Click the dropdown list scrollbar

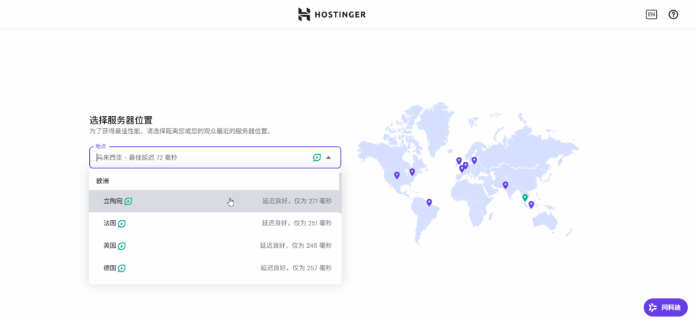click(340, 183)
